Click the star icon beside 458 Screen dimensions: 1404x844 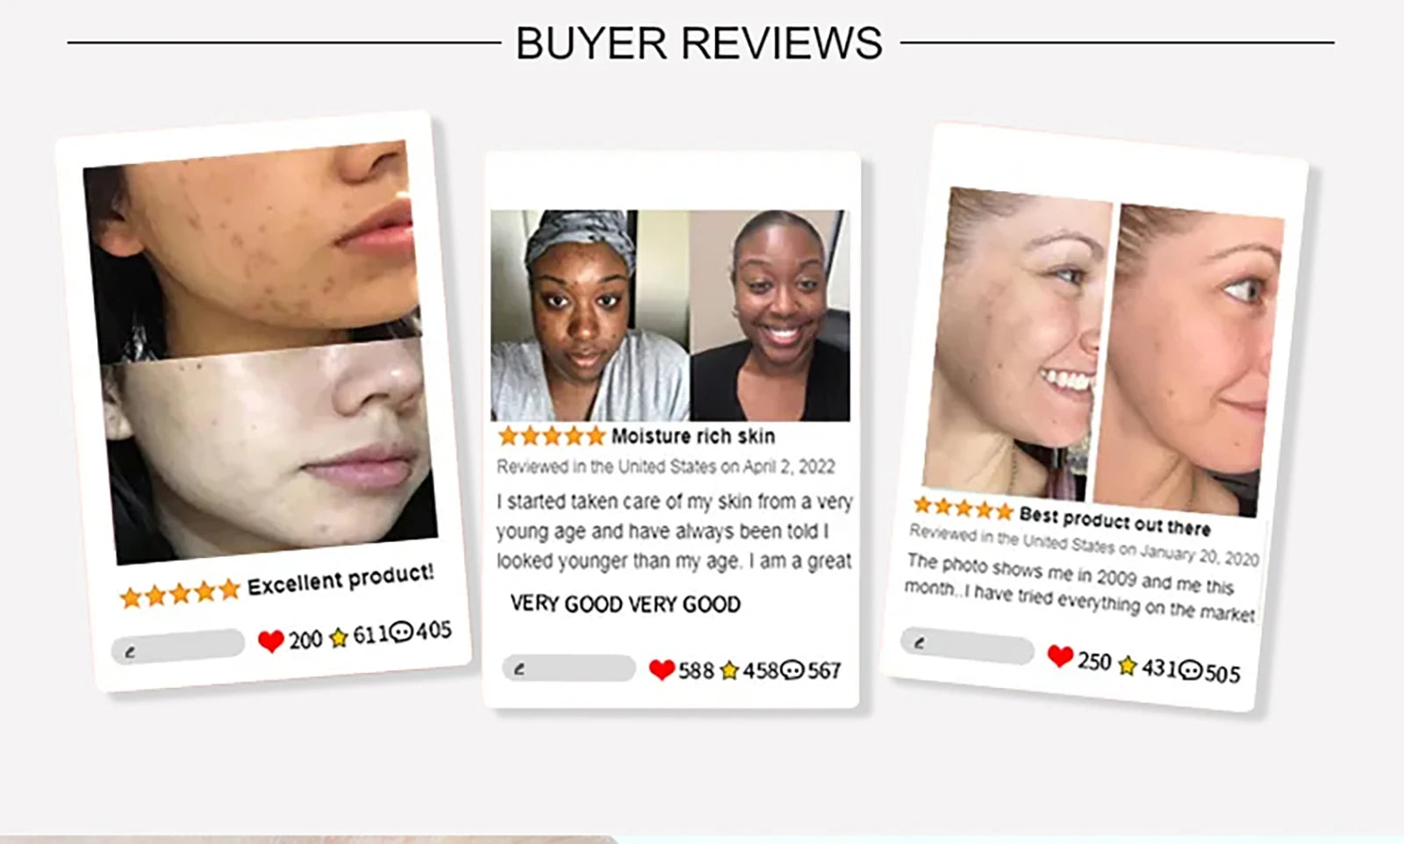tap(729, 670)
